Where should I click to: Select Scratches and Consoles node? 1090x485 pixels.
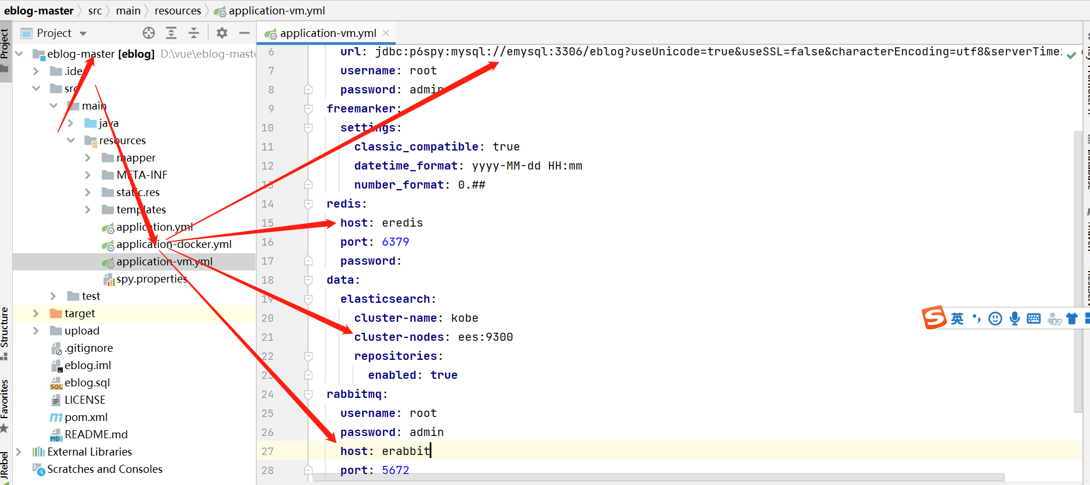coord(104,469)
